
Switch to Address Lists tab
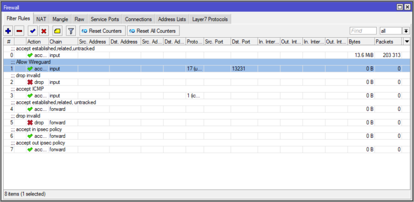tap(172, 19)
